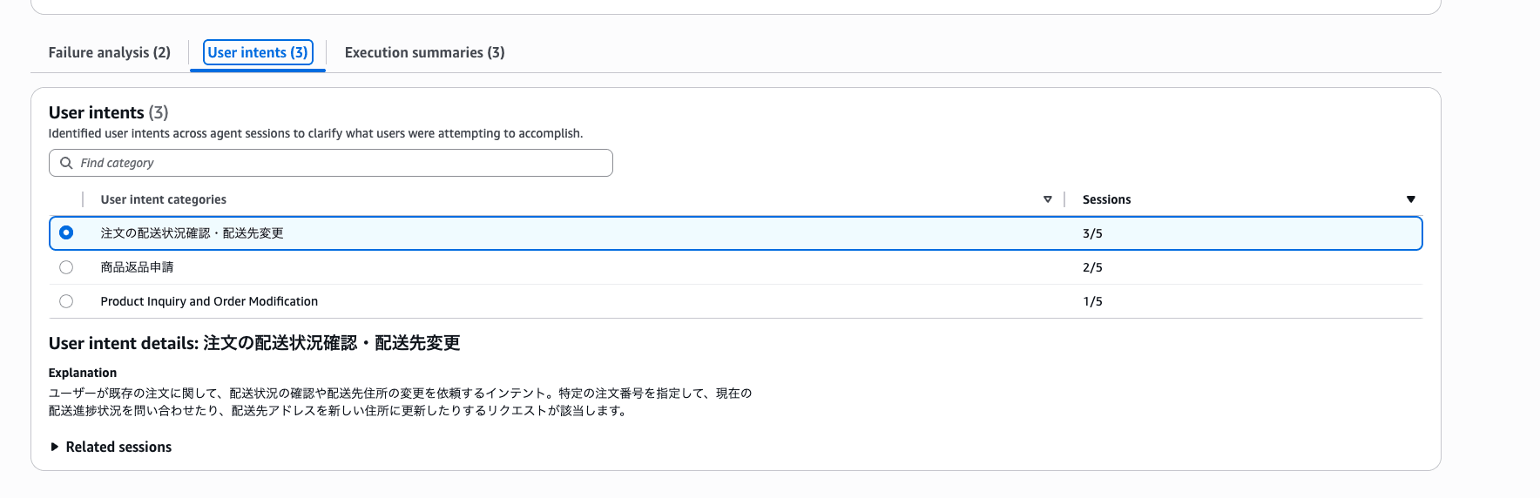Image resolution: width=1540 pixels, height=498 pixels.
Task: Open the Execution summaries tab
Action: click(x=425, y=52)
